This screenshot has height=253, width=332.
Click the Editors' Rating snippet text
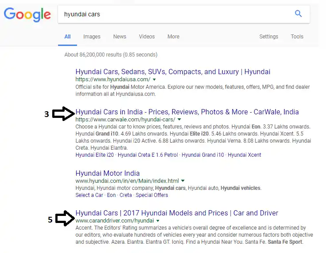coord(194,235)
